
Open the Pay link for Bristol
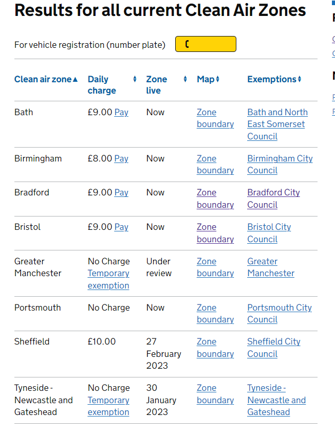point(121,227)
